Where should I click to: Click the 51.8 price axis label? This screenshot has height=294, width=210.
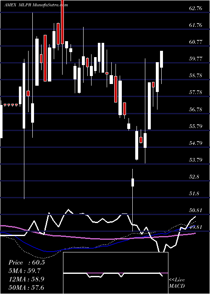(194, 193)
